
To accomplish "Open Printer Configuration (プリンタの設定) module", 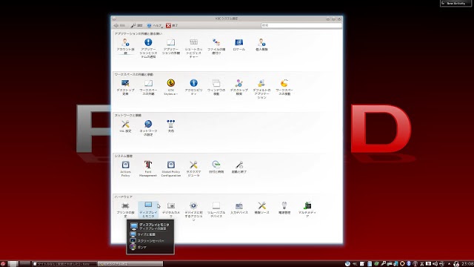I will [125, 210].
